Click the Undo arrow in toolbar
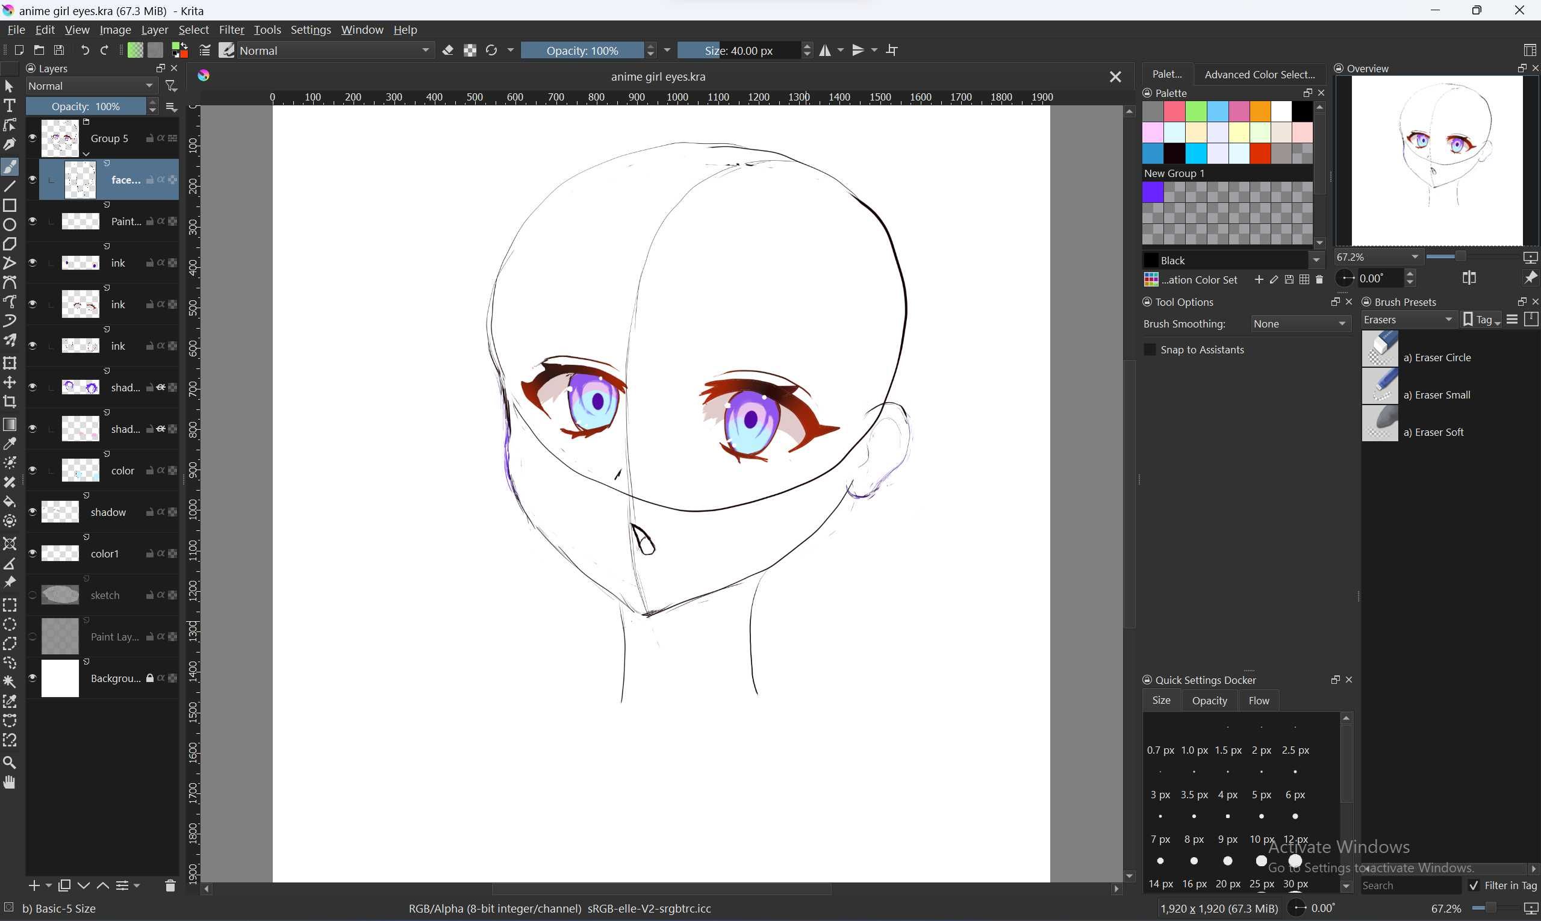Screen dimensions: 1541x921 (85, 51)
